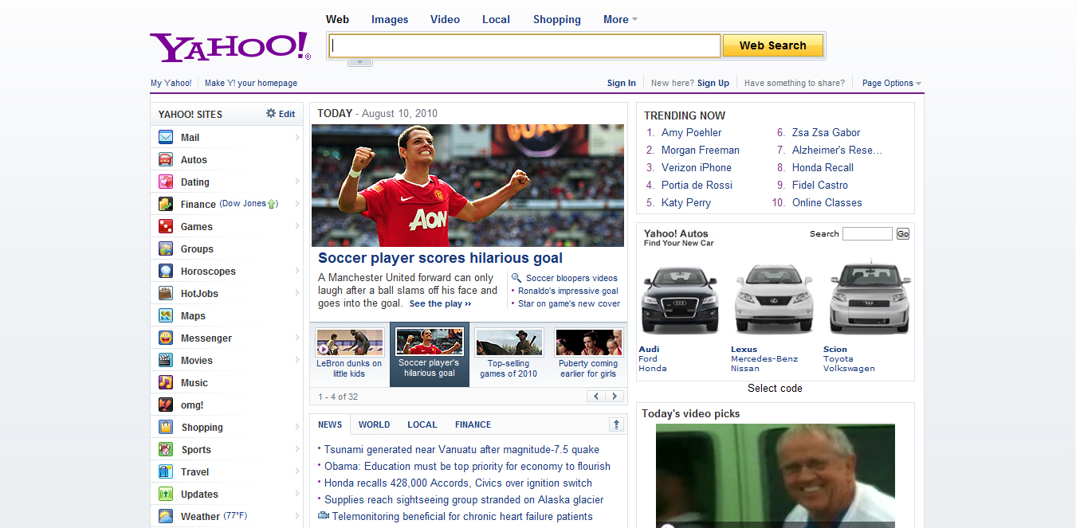
Task: Show previous featured stories with left arrow
Action: click(596, 396)
